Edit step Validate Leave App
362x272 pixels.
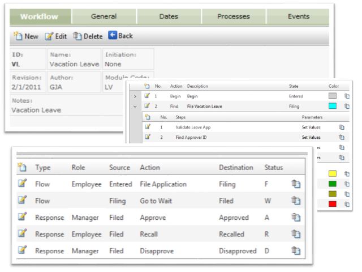pyautogui.click(x=148, y=126)
